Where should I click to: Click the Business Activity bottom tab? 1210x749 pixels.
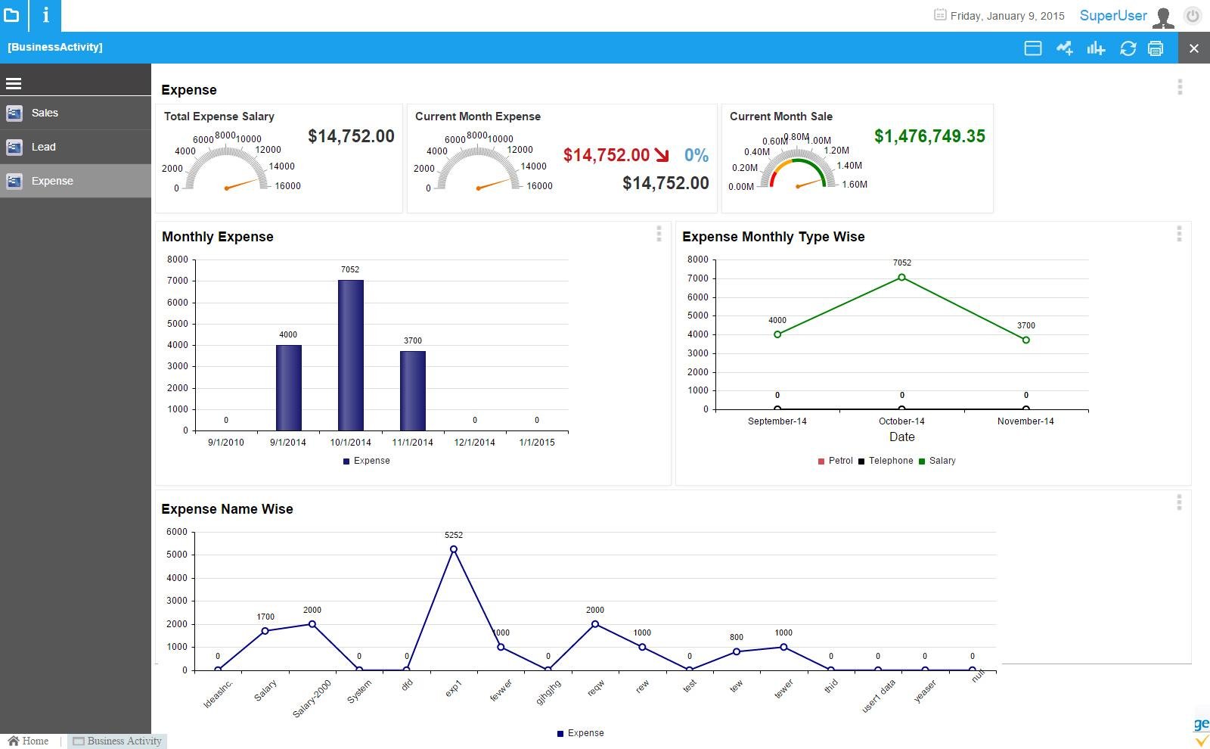[x=117, y=741]
